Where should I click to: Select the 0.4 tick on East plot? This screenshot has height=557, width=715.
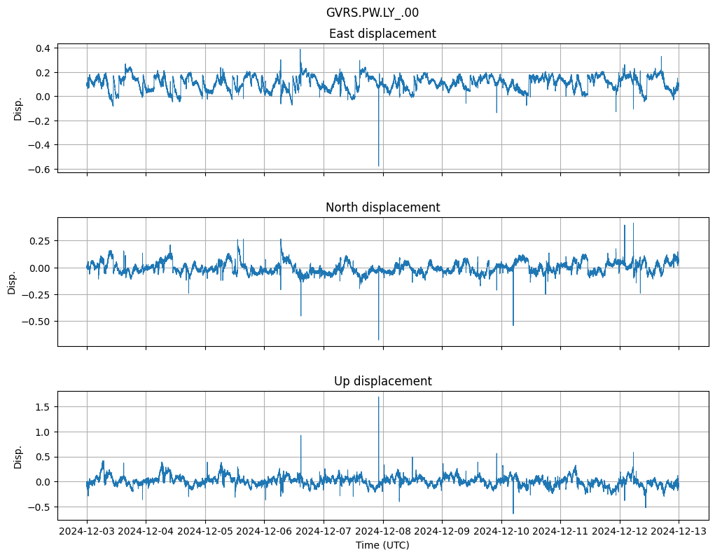[42, 48]
